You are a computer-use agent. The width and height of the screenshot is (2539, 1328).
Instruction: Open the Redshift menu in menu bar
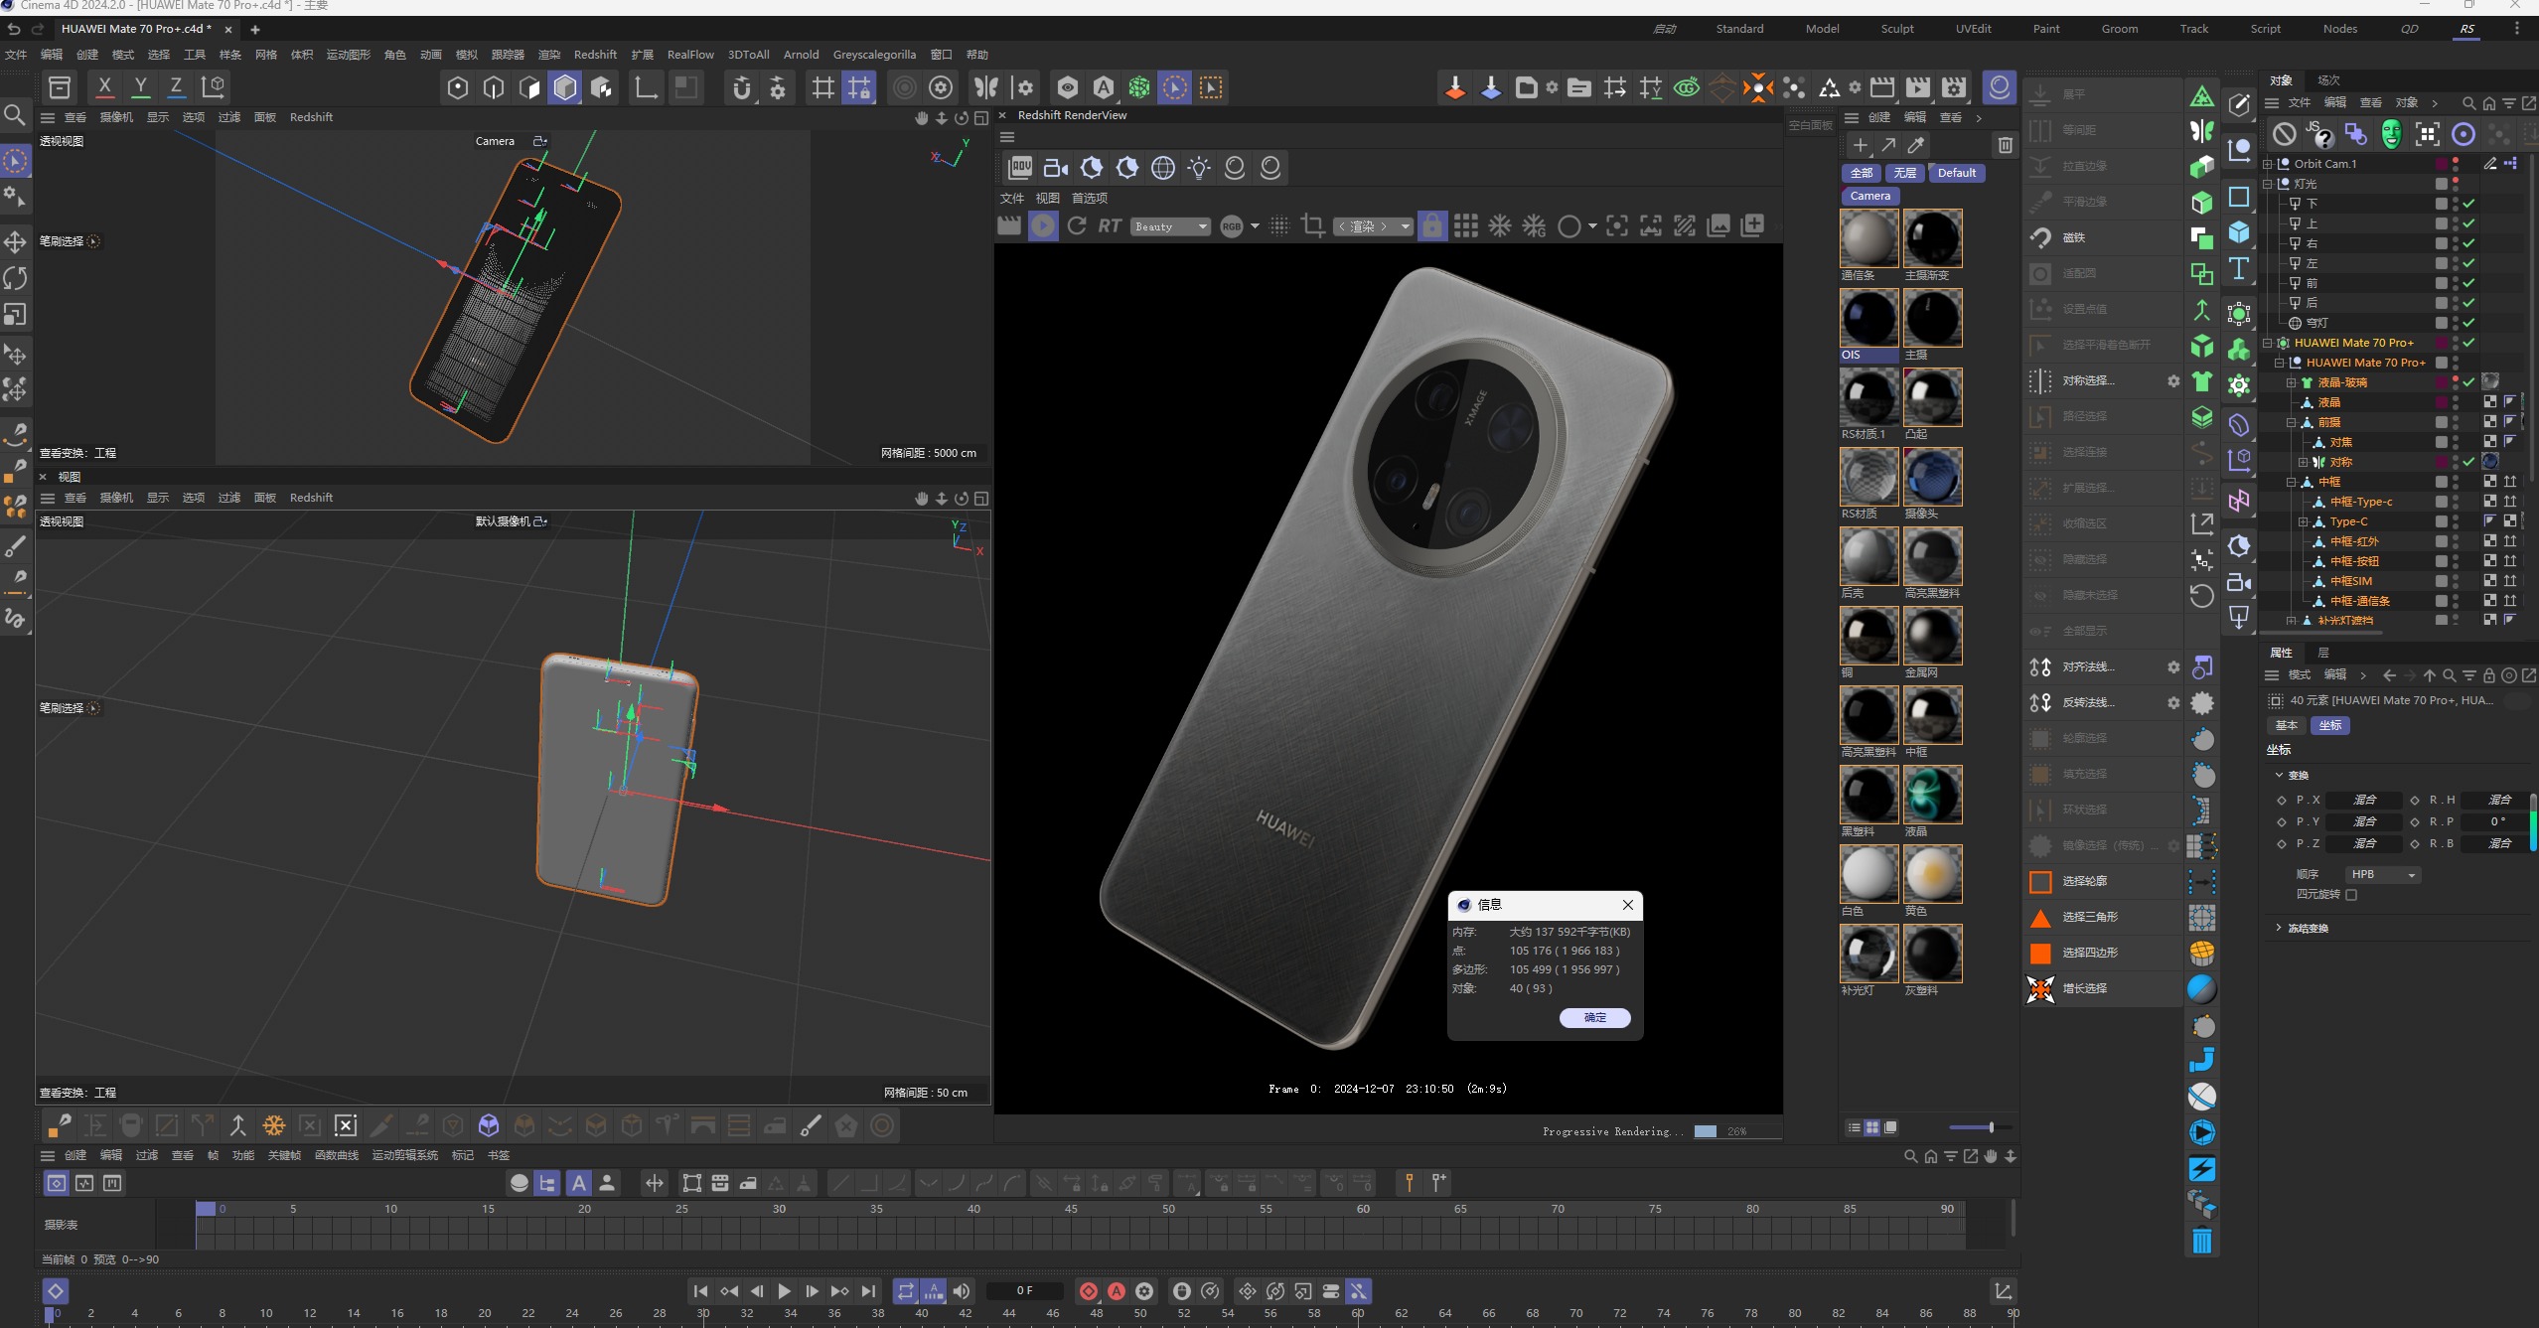[x=595, y=55]
